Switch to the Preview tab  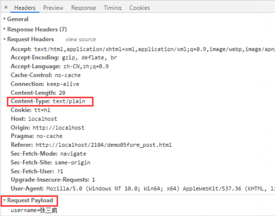[53, 8]
